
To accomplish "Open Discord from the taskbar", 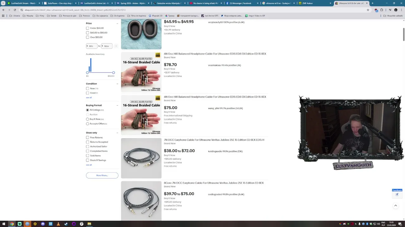I will point(43,224).
